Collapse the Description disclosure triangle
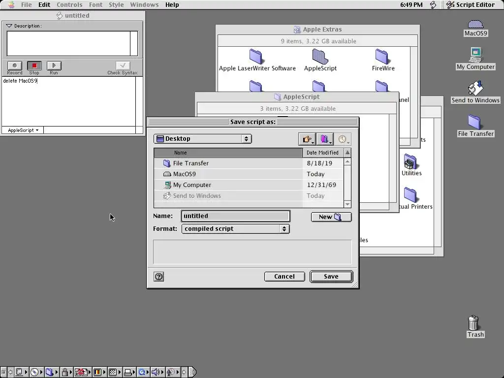 click(9, 26)
